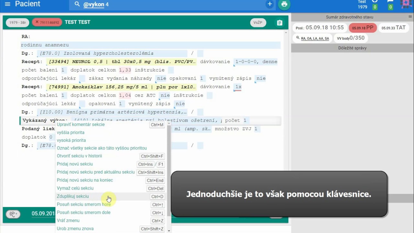Click the record scrollbar up arrow
Viewport: 414px width, 233px height.
pyautogui.click(x=286, y=32)
